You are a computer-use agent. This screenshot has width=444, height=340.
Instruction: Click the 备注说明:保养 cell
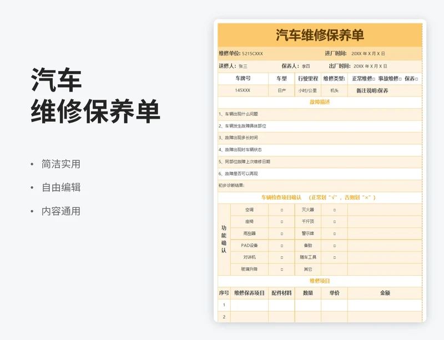coord(385,90)
